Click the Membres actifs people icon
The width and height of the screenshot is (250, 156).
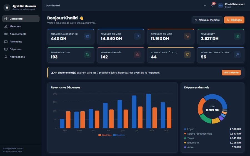pos(87,55)
